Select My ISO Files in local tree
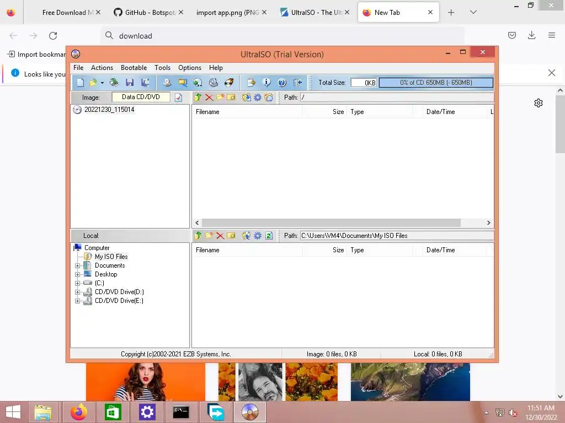565x423 pixels. click(x=111, y=257)
